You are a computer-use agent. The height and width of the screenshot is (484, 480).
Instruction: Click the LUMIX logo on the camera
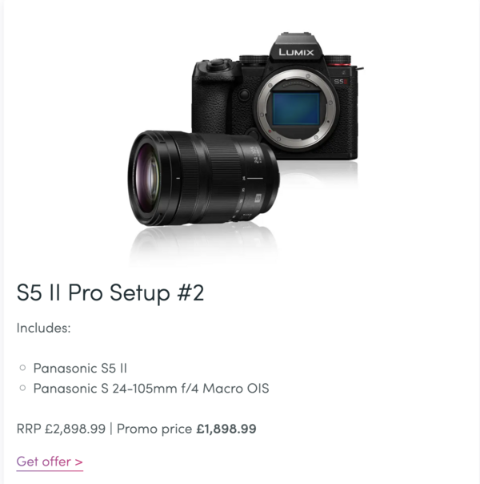pyautogui.click(x=296, y=53)
